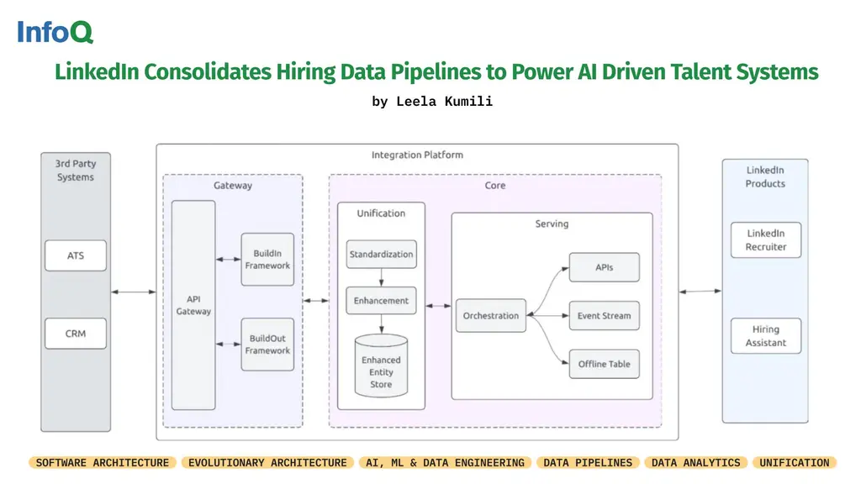This screenshot has width=861, height=484.
Task: Click the 'Unification' label
Action: [x=381, y=213]
